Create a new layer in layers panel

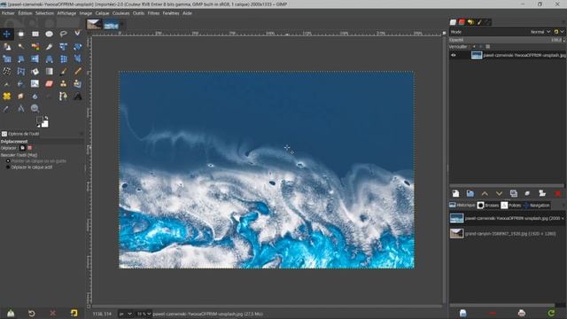coord(455,193)
